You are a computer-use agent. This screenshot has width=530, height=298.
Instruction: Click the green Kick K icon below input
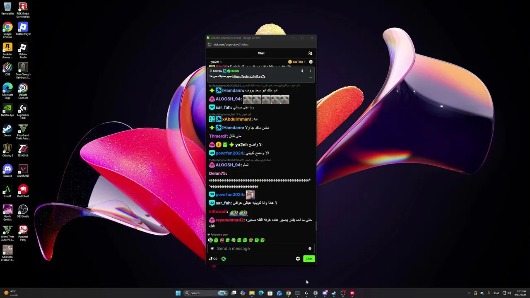point(224,259)
